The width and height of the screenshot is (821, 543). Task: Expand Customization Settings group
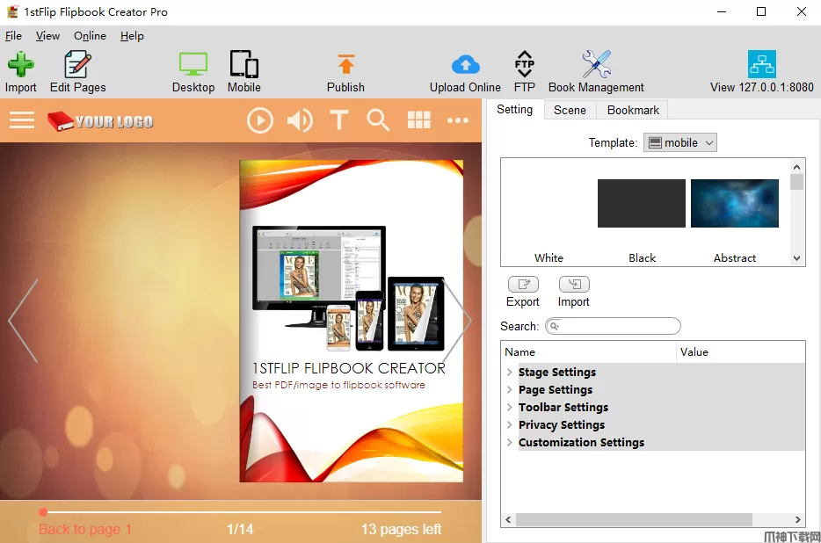click(510, 443)
